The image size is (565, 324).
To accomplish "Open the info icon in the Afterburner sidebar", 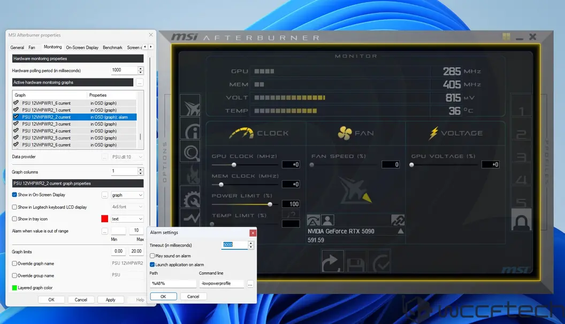I will click(x=190, y=128).
